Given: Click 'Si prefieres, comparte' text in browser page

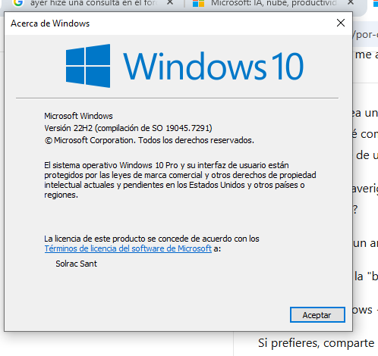Looking at the screenshot, I should (x=316, y=343).
